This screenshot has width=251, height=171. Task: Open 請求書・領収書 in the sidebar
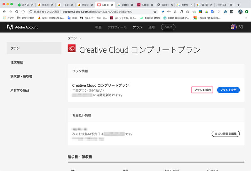[x=21, y=76]
